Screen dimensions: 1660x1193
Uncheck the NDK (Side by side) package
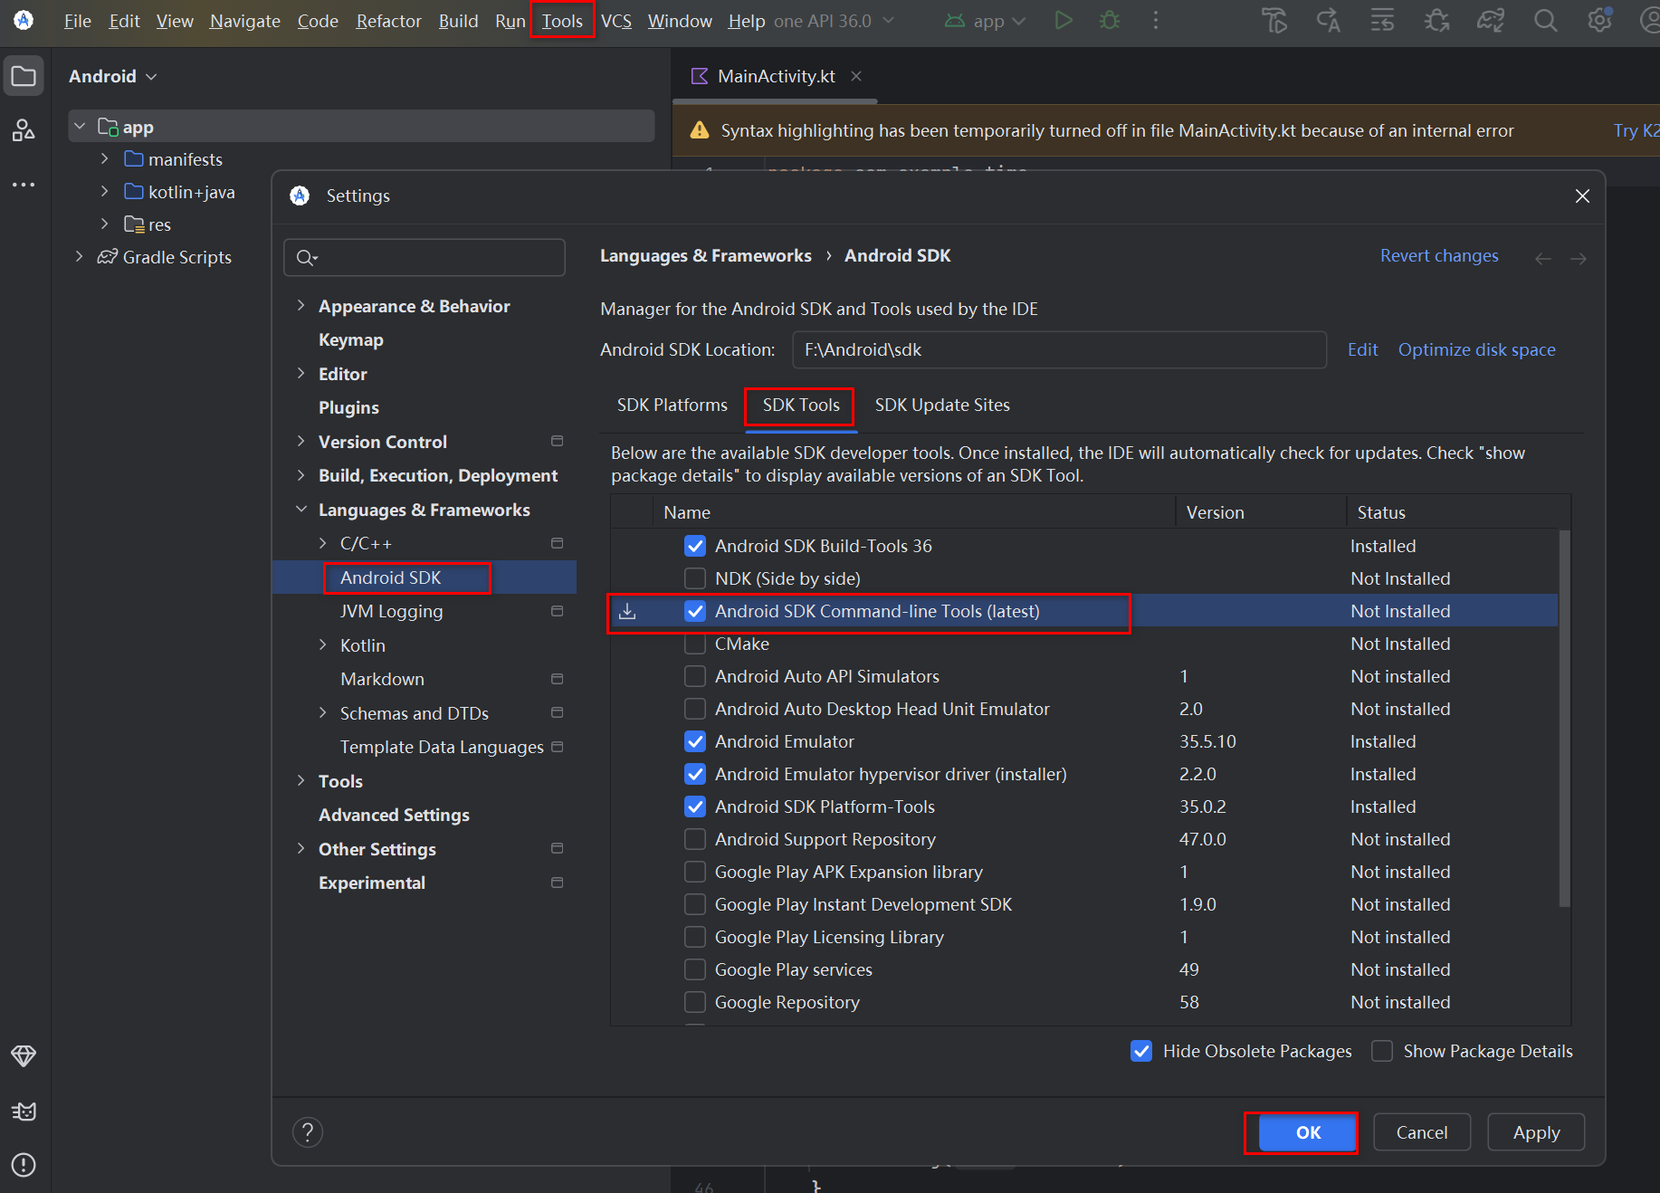pyautogui.click(x=694, y=577)
